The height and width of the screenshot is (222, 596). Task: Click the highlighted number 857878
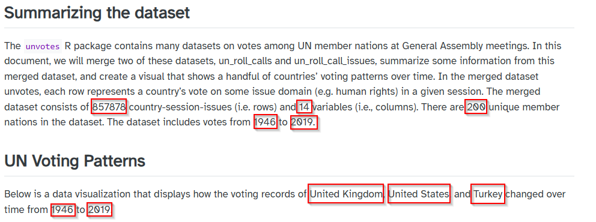click(109, 107)
